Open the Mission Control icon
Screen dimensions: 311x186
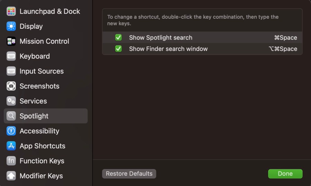[x=11, y=41]
